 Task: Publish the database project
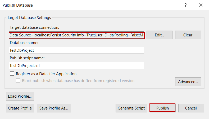(162, 108)
